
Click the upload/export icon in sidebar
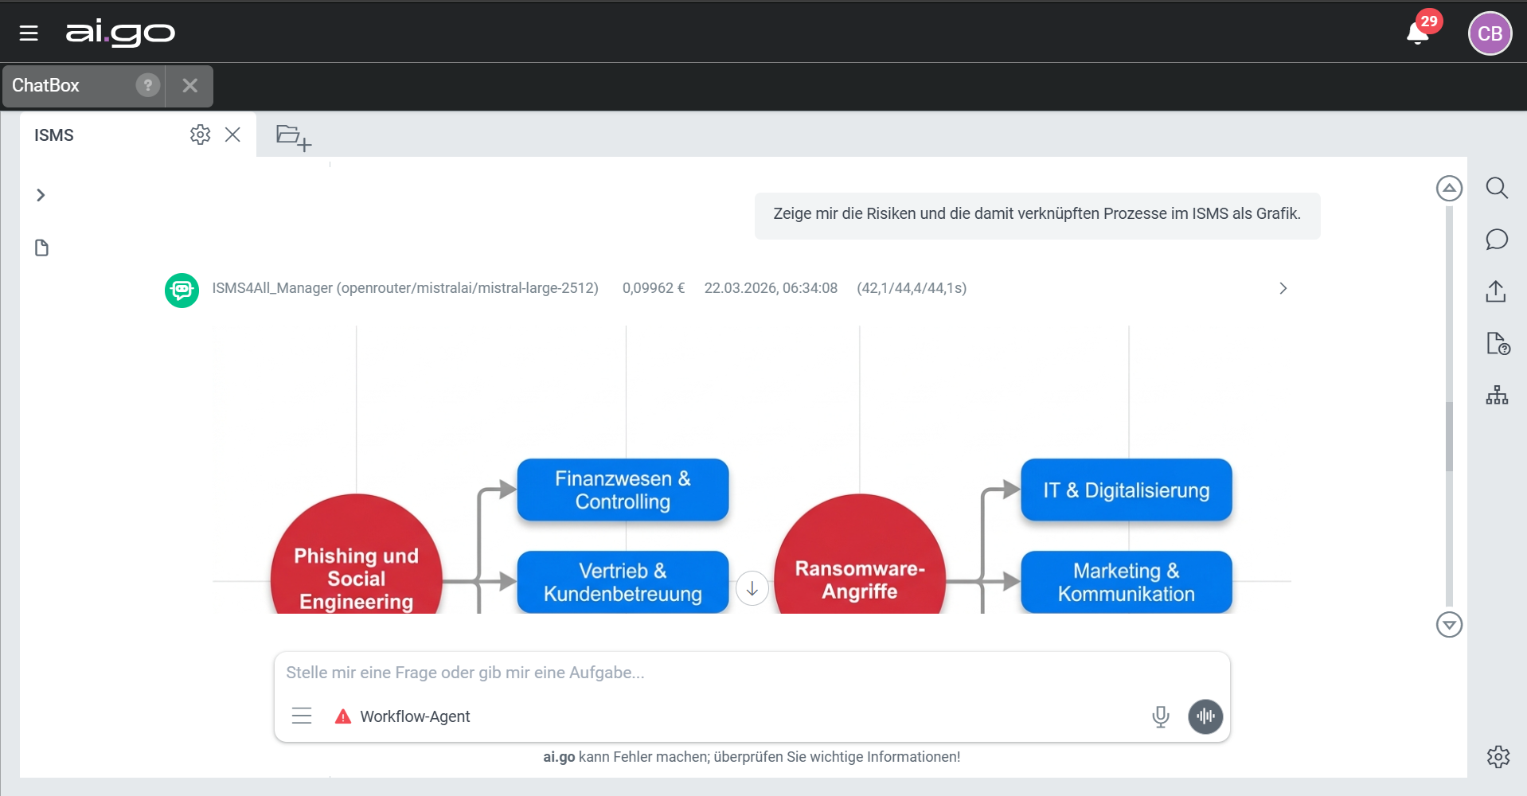pyautogui.click(x=1496, y=291)
